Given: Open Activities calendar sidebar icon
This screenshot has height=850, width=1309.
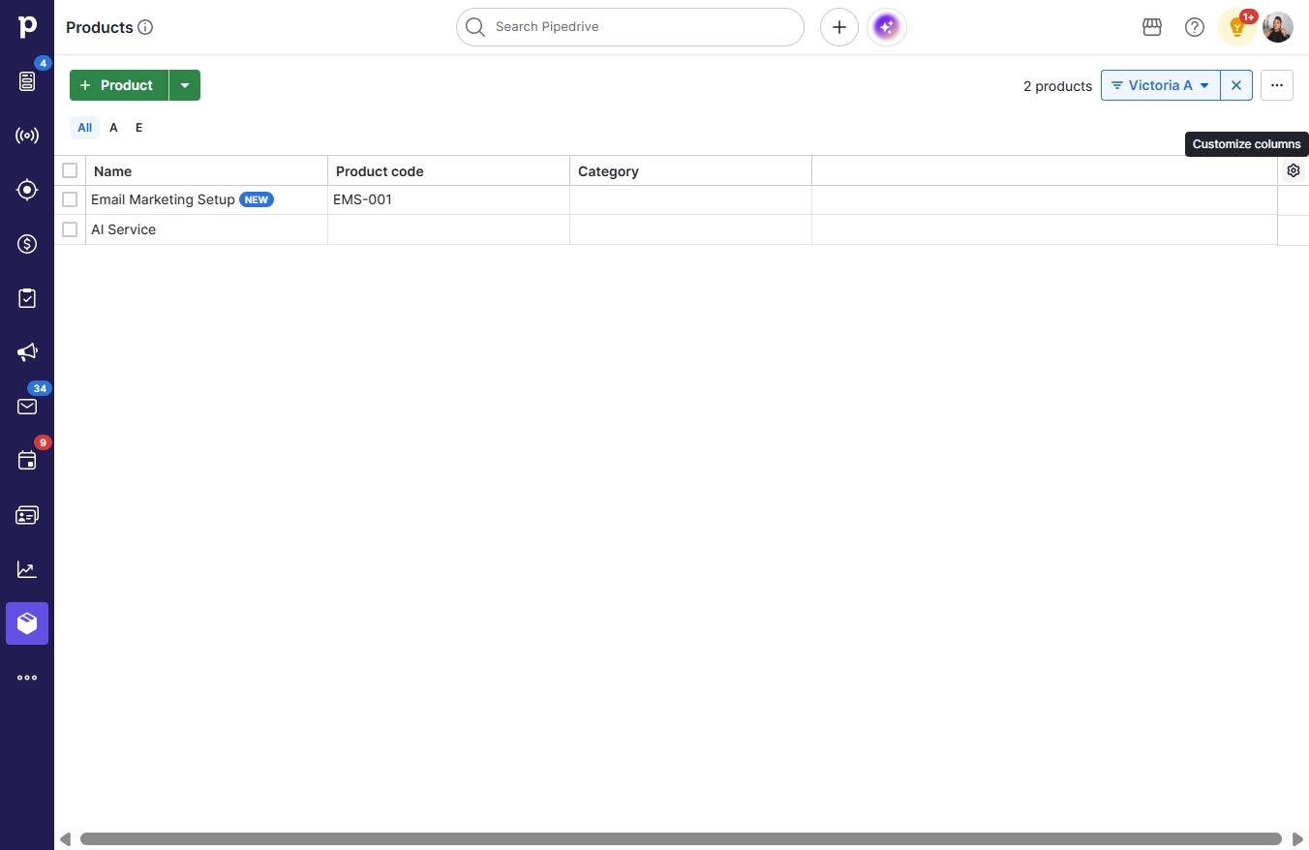Looking at the screenshot, I should (27, 461).
